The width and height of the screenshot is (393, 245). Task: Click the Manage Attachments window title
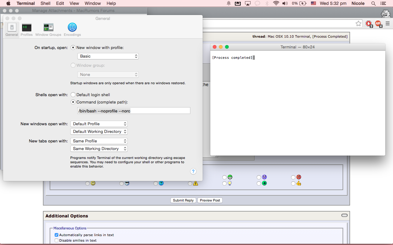click(x=73, y=10)
